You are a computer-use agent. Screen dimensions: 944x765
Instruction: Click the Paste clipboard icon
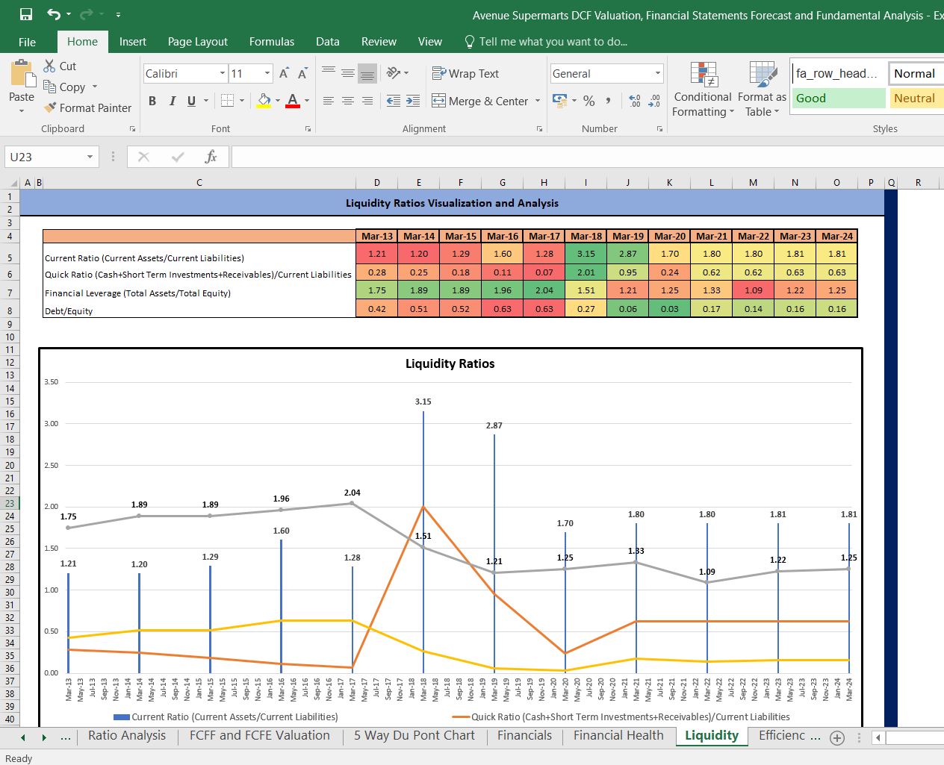click(x=22, y=75)
